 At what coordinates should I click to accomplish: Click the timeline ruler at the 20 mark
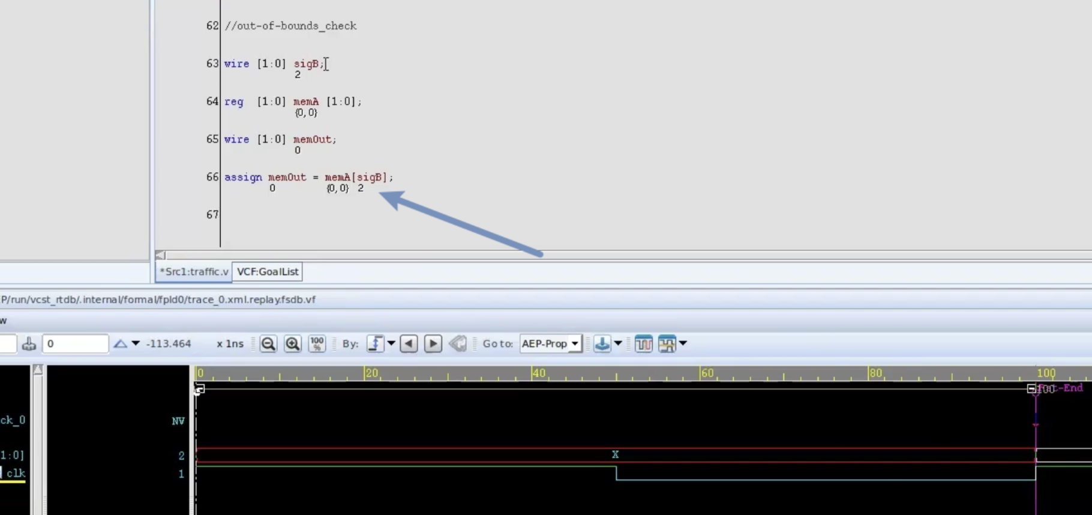[371, 373]
